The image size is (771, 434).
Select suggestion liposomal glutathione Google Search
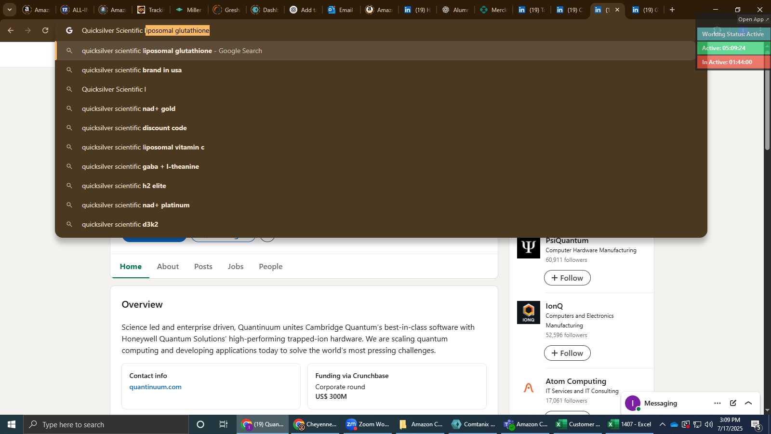376,51
